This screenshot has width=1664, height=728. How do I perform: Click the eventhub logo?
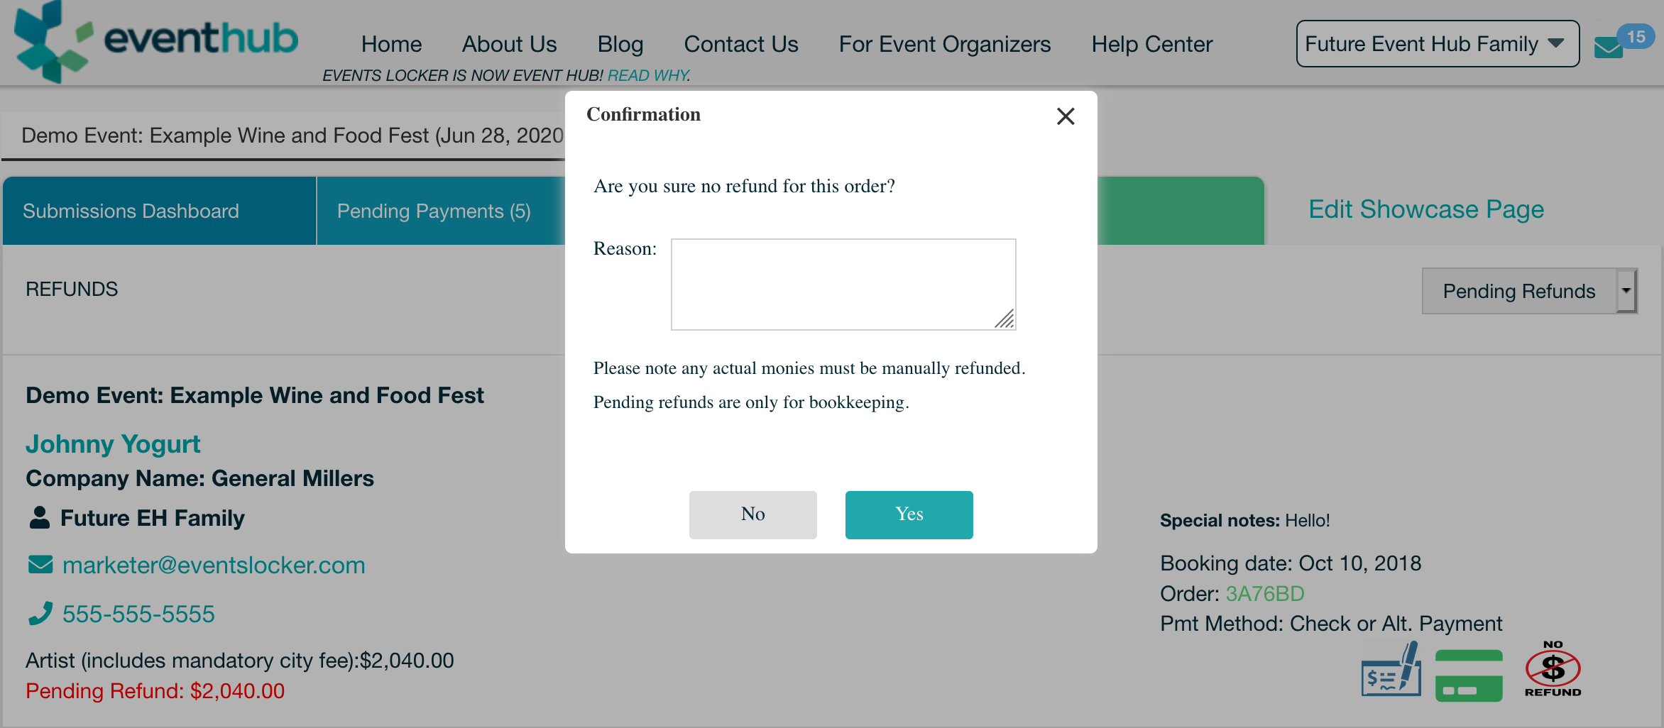[x=156, y=41]
